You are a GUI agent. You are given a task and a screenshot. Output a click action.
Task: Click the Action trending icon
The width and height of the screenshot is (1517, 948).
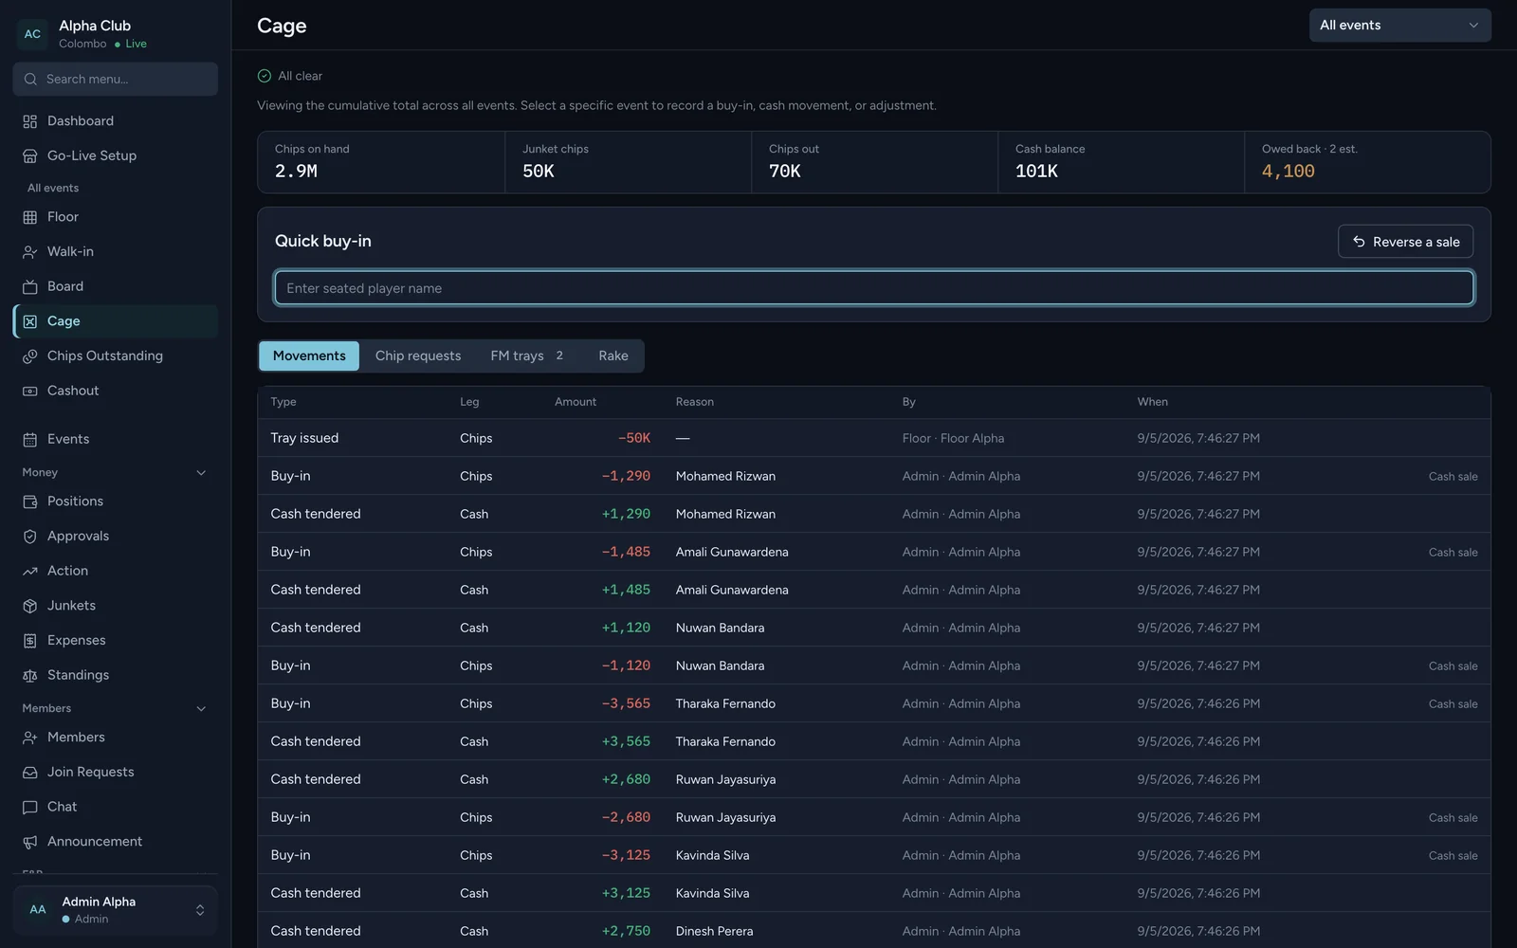pos(29,571)
